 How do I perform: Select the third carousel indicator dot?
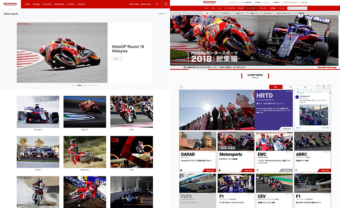[x=85, y=85]
